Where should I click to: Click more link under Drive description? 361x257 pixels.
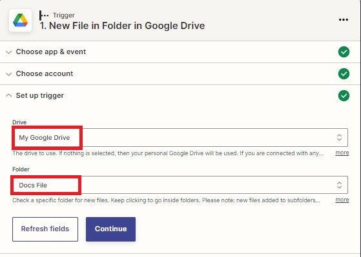click(x=342, y=153)
